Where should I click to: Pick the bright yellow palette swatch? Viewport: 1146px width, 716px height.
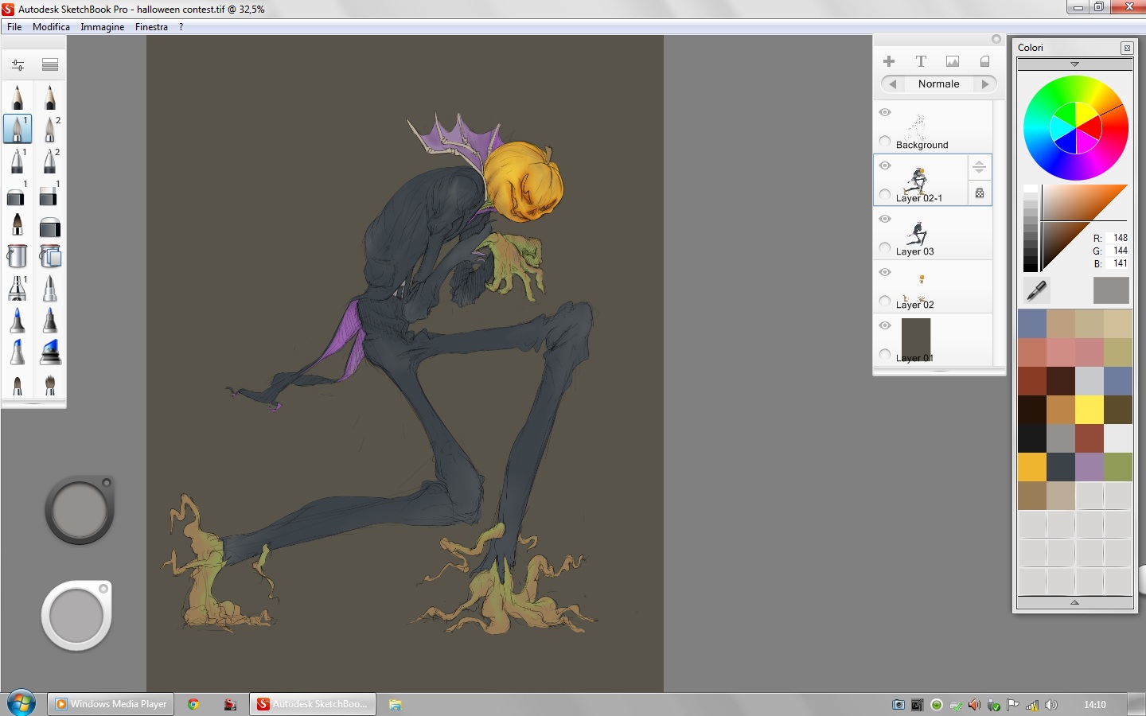tap(1089, 410)
